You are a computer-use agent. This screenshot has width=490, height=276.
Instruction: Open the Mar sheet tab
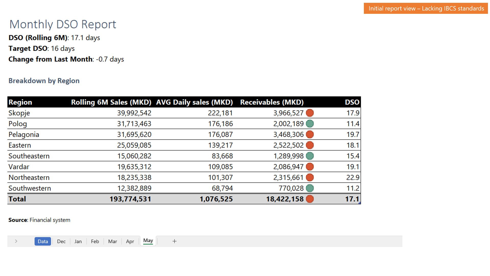coord(112,241)
